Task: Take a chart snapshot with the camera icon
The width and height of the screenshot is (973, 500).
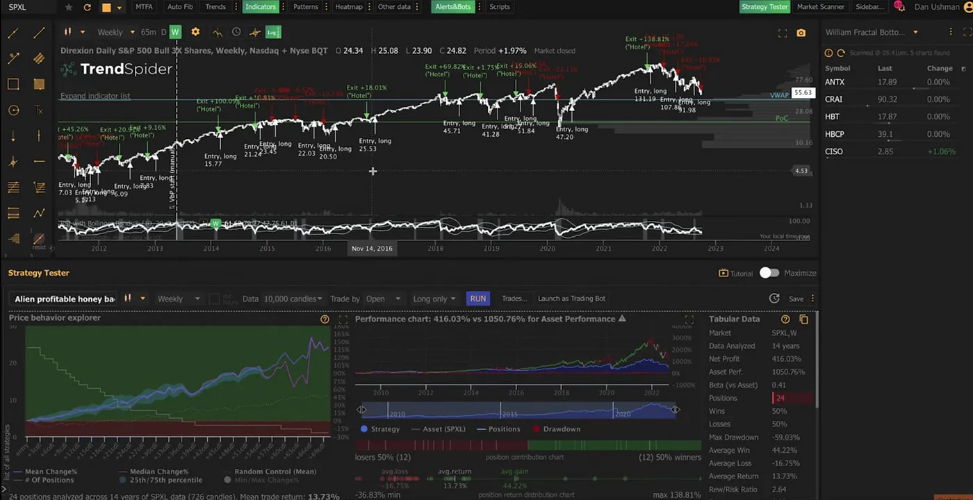Action: (801, 33)
